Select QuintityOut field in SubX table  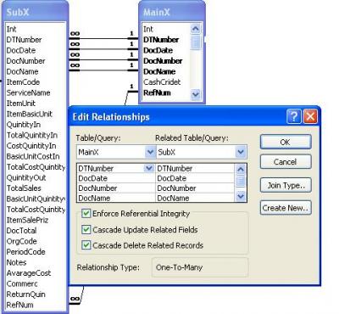coord(26,177)
